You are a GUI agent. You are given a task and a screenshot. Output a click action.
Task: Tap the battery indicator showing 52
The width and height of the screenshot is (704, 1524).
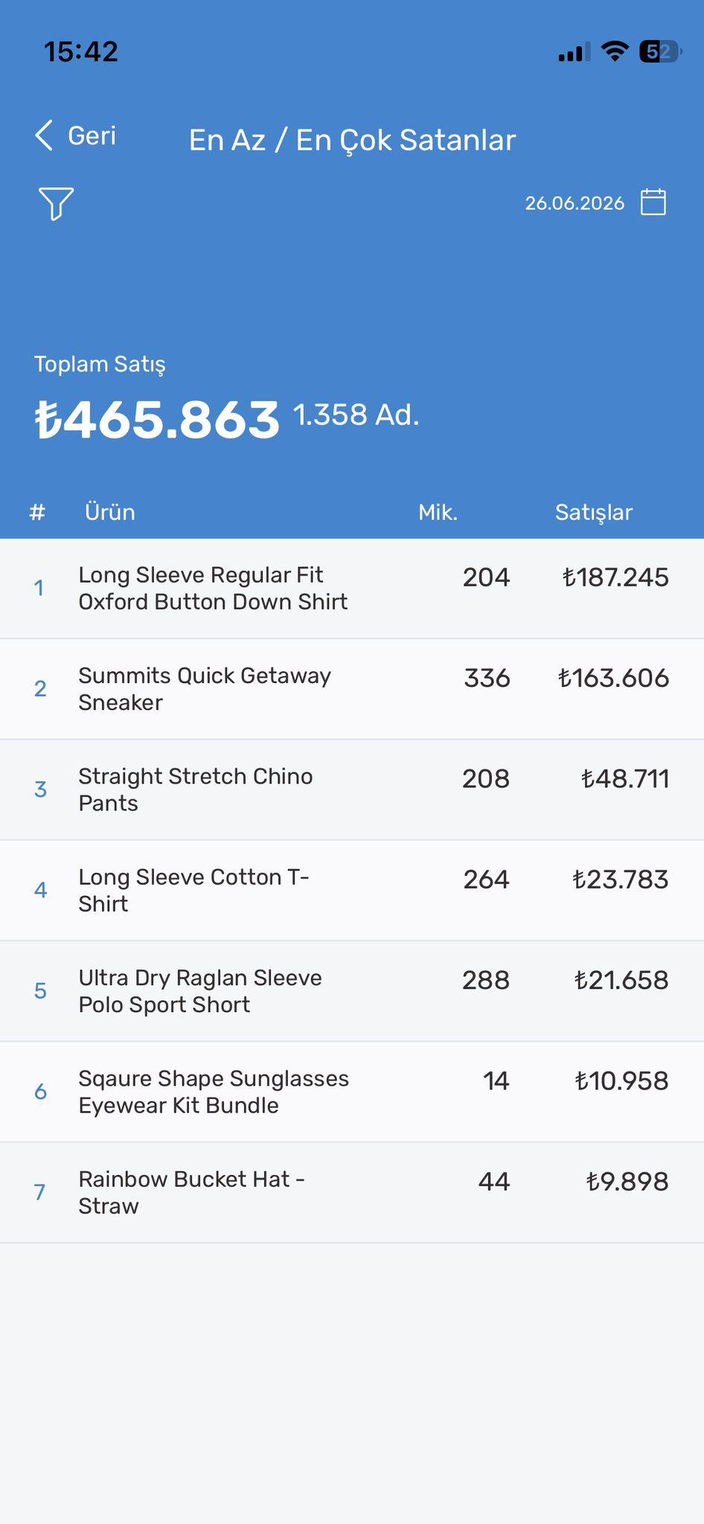[660, 51]
